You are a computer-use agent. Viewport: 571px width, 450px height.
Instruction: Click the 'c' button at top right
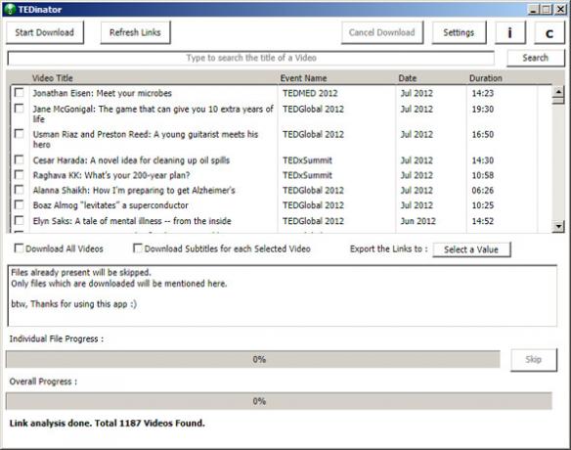pos(549,33)
